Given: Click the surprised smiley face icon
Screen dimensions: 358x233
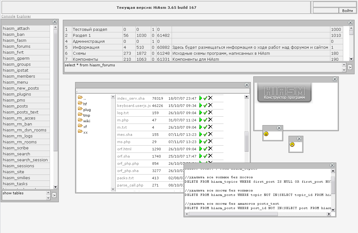Looking at the screenshot, I should (x=292, y=145).
